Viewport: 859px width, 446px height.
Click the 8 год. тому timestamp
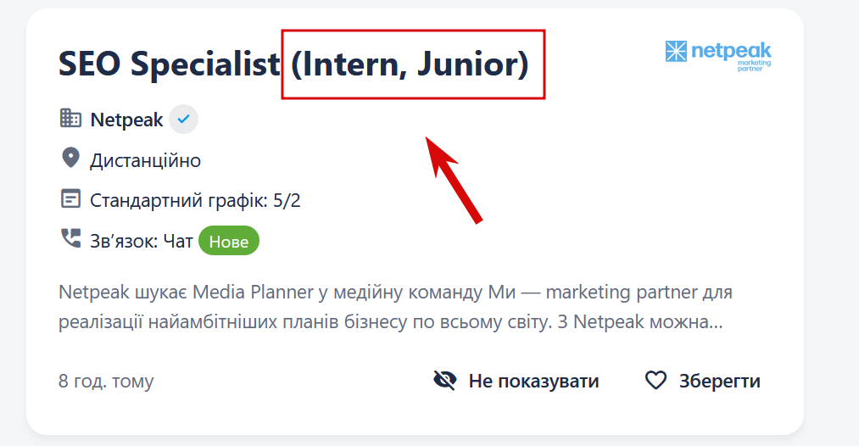coord(106,381)
